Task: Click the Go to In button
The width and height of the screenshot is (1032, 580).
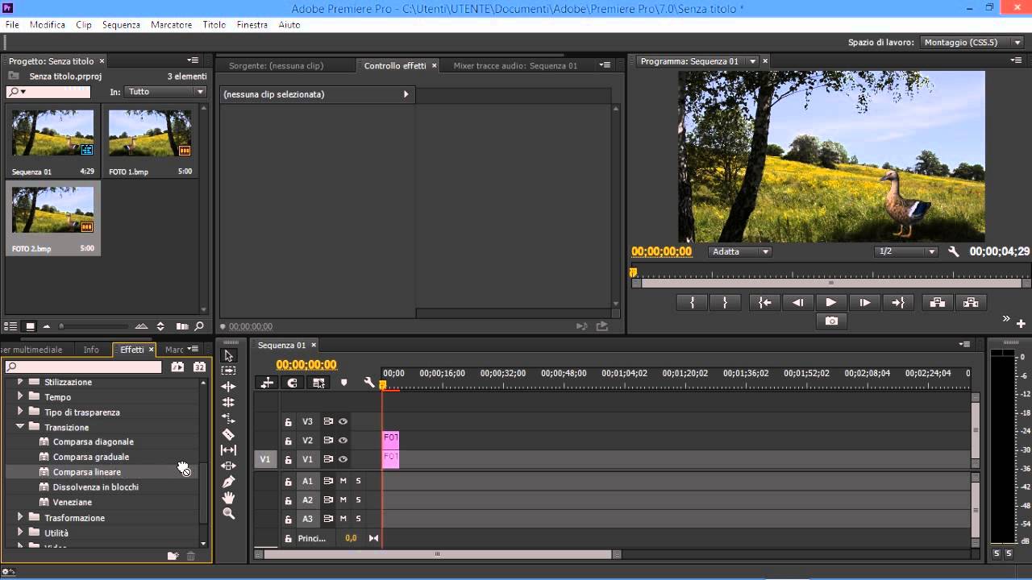Action: pos(764,302)
